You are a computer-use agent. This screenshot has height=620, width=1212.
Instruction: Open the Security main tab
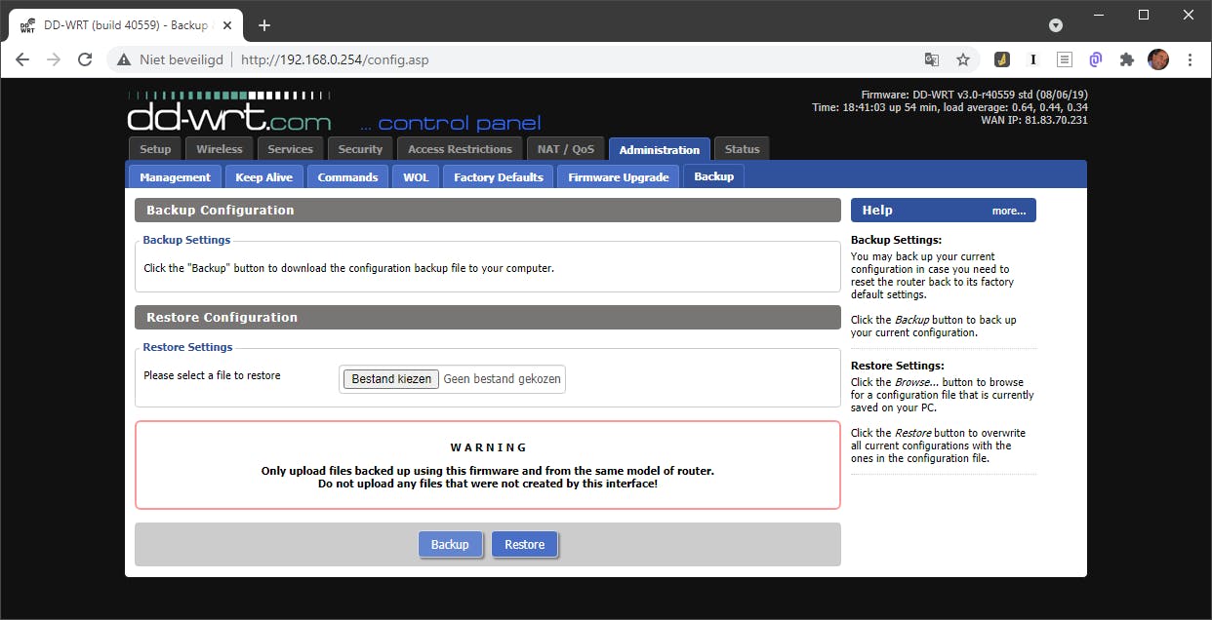pyautogui.click(x=360, y=149)
